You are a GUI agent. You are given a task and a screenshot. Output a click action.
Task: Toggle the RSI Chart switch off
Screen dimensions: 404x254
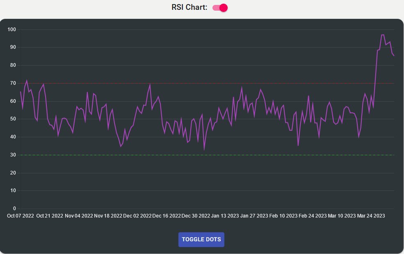point(220,8)
